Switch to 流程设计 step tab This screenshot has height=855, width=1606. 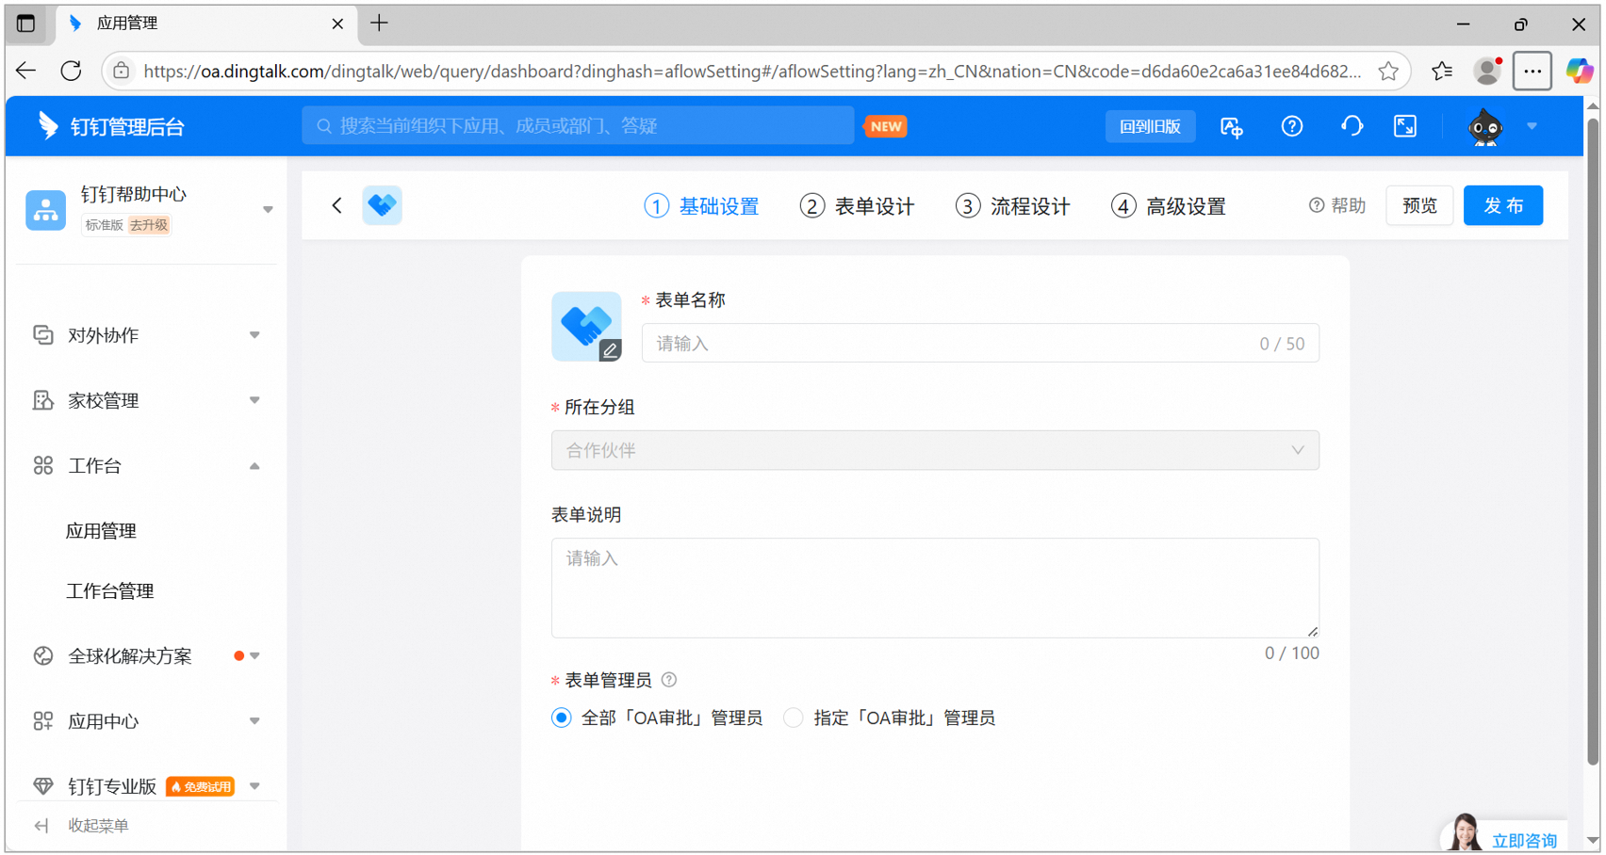coord(1013,205)
